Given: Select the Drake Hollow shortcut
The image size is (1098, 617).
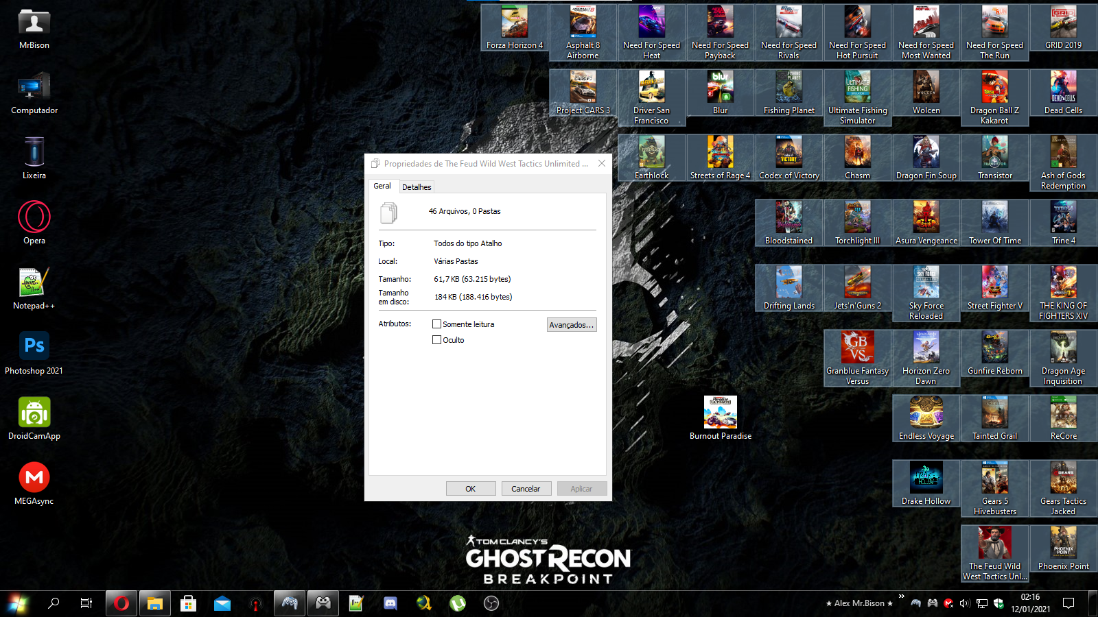Looking at the screenshot, I should tap(926, 484).
